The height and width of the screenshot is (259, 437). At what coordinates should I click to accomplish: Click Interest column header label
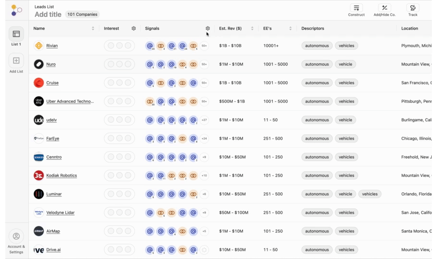coord(111,28)
